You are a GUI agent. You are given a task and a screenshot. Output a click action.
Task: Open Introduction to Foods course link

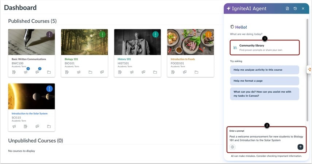(183, 59)
